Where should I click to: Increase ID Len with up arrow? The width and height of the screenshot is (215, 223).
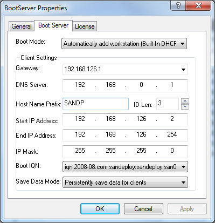click(x=185, y=101)
